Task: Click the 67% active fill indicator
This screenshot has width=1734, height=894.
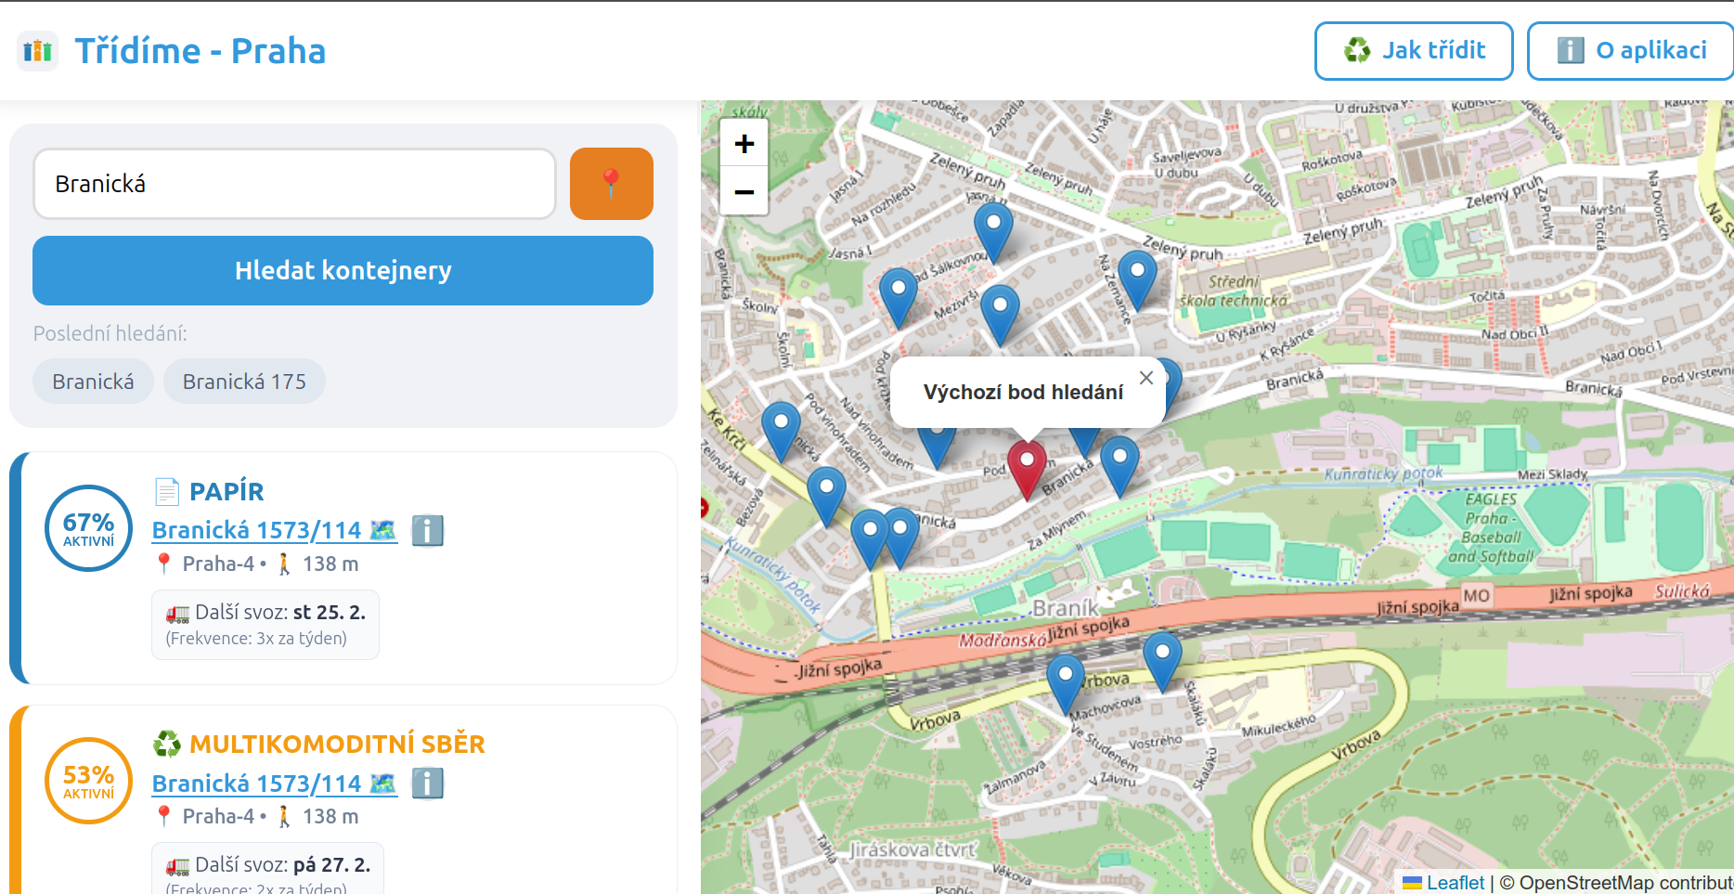Action: point(89,528)
